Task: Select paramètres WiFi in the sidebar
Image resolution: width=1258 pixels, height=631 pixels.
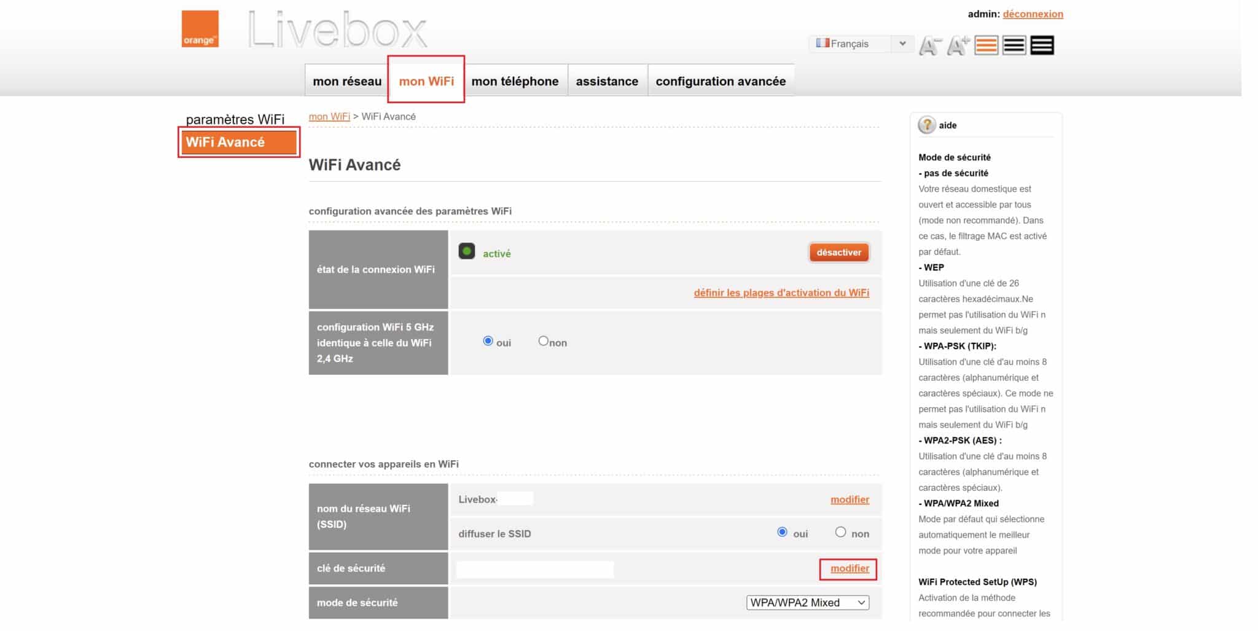Action: point(235,119)
